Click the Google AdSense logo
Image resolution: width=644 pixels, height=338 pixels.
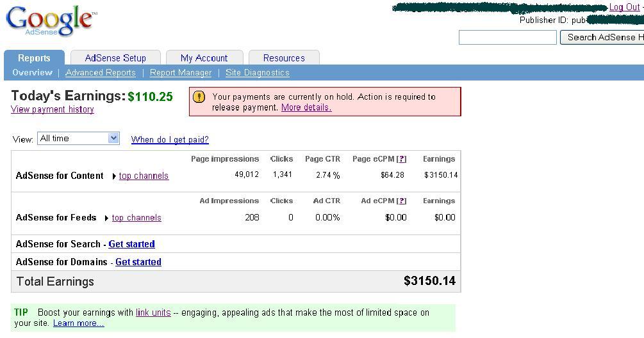pos(51,20)
